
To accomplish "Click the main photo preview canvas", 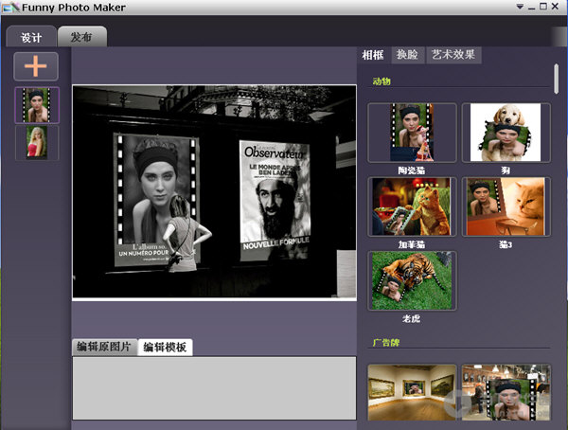I will (215, 192).
